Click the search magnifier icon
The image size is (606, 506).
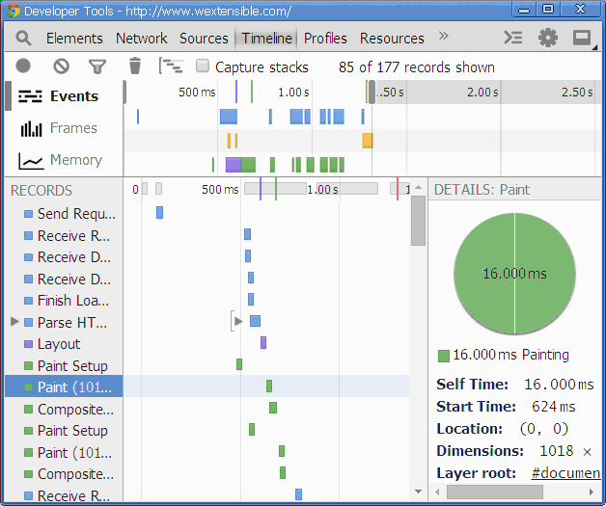[x=24, y=39]
